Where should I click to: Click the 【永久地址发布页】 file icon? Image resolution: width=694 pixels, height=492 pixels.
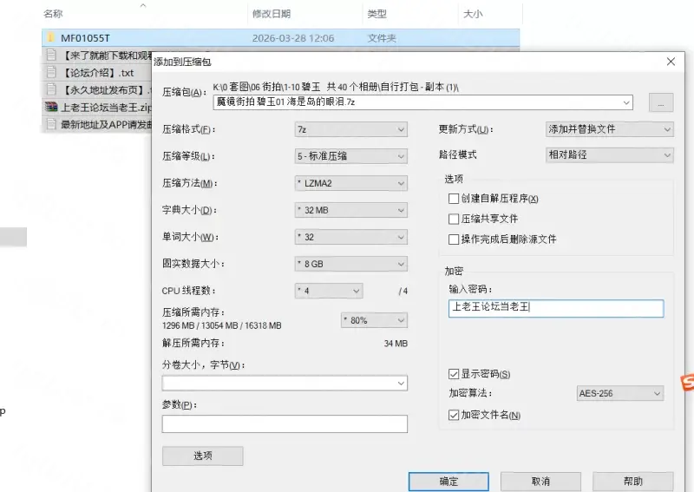pyautogui.click(x=51, y=89)
